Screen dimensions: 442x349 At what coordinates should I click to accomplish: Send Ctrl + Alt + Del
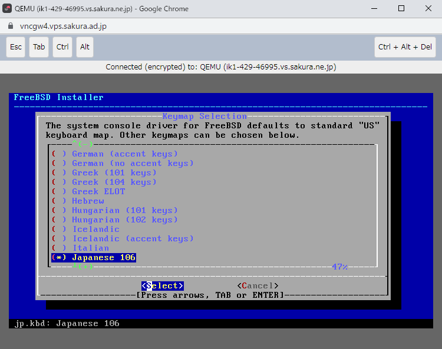click(405, 47)
